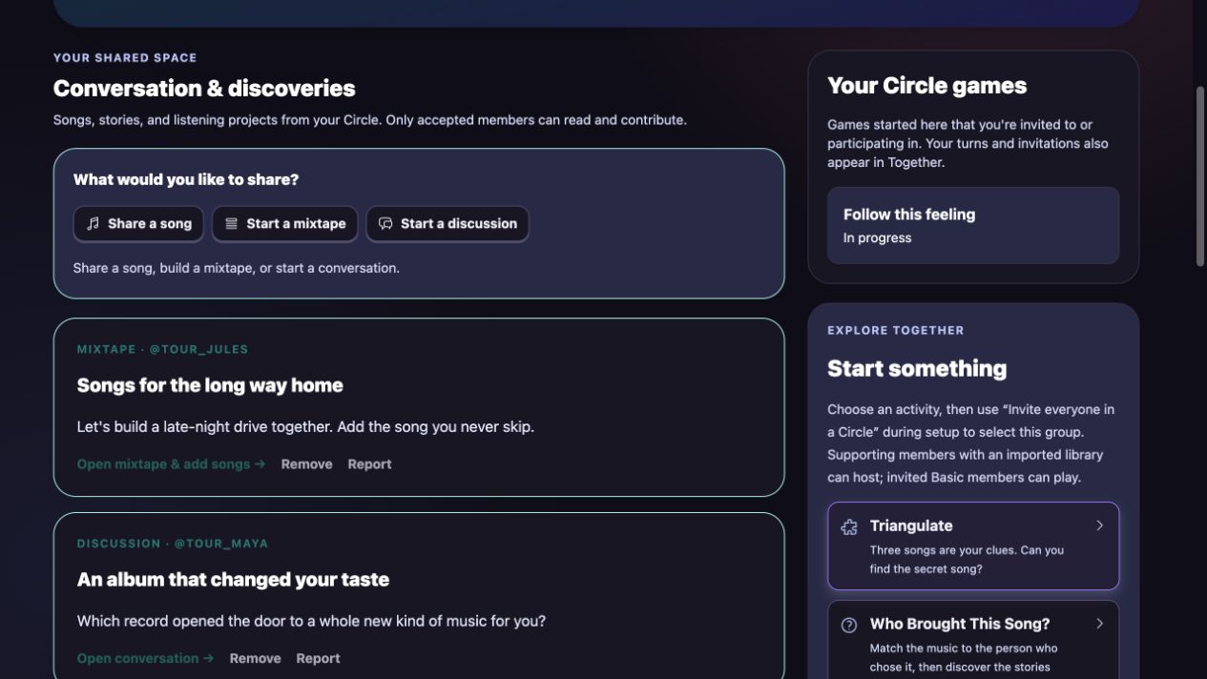The width and height of the screenshot is (1207, 679).
Task: Select the Start a discussion button
Action: pyautogui.click(x=447, y=224)
